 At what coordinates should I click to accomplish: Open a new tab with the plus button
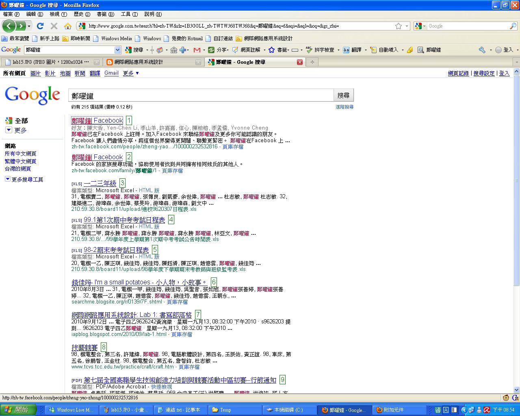pyautogui.click(x=312, y=62)
